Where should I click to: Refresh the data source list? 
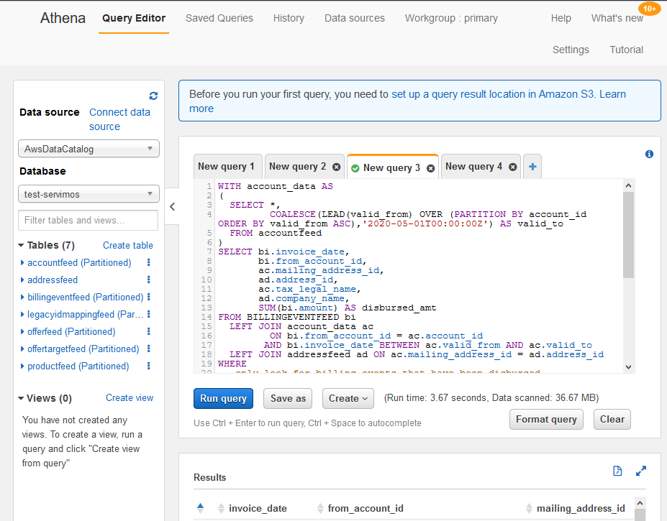(x=153, y=96)
